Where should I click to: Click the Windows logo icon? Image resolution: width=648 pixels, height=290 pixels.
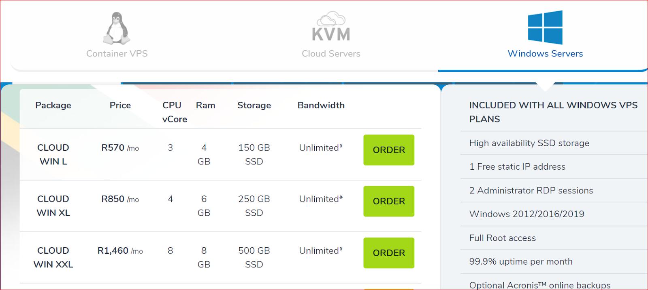[545, 27]
